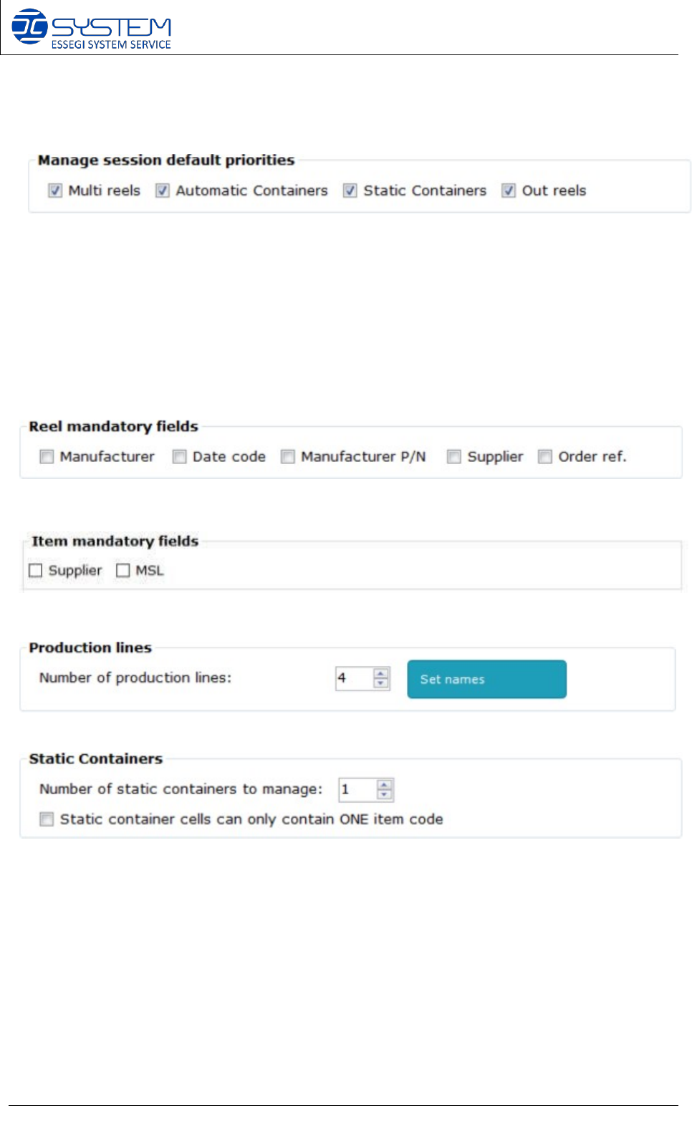
Task: Increase number of static containers
Action: 385,784
